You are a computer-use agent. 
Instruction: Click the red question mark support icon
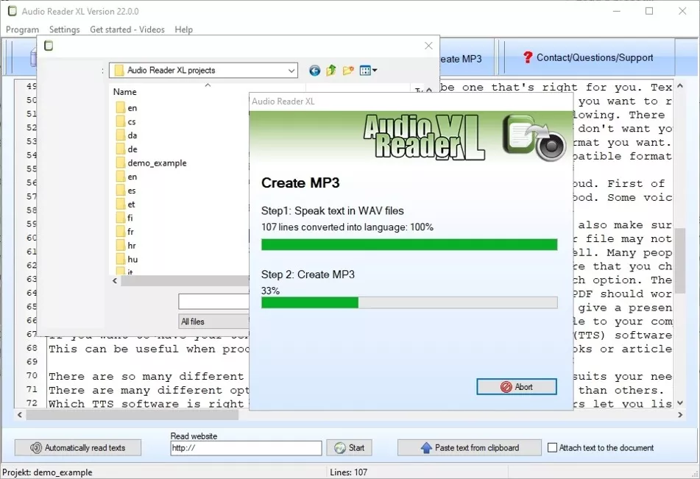(529, 57)
